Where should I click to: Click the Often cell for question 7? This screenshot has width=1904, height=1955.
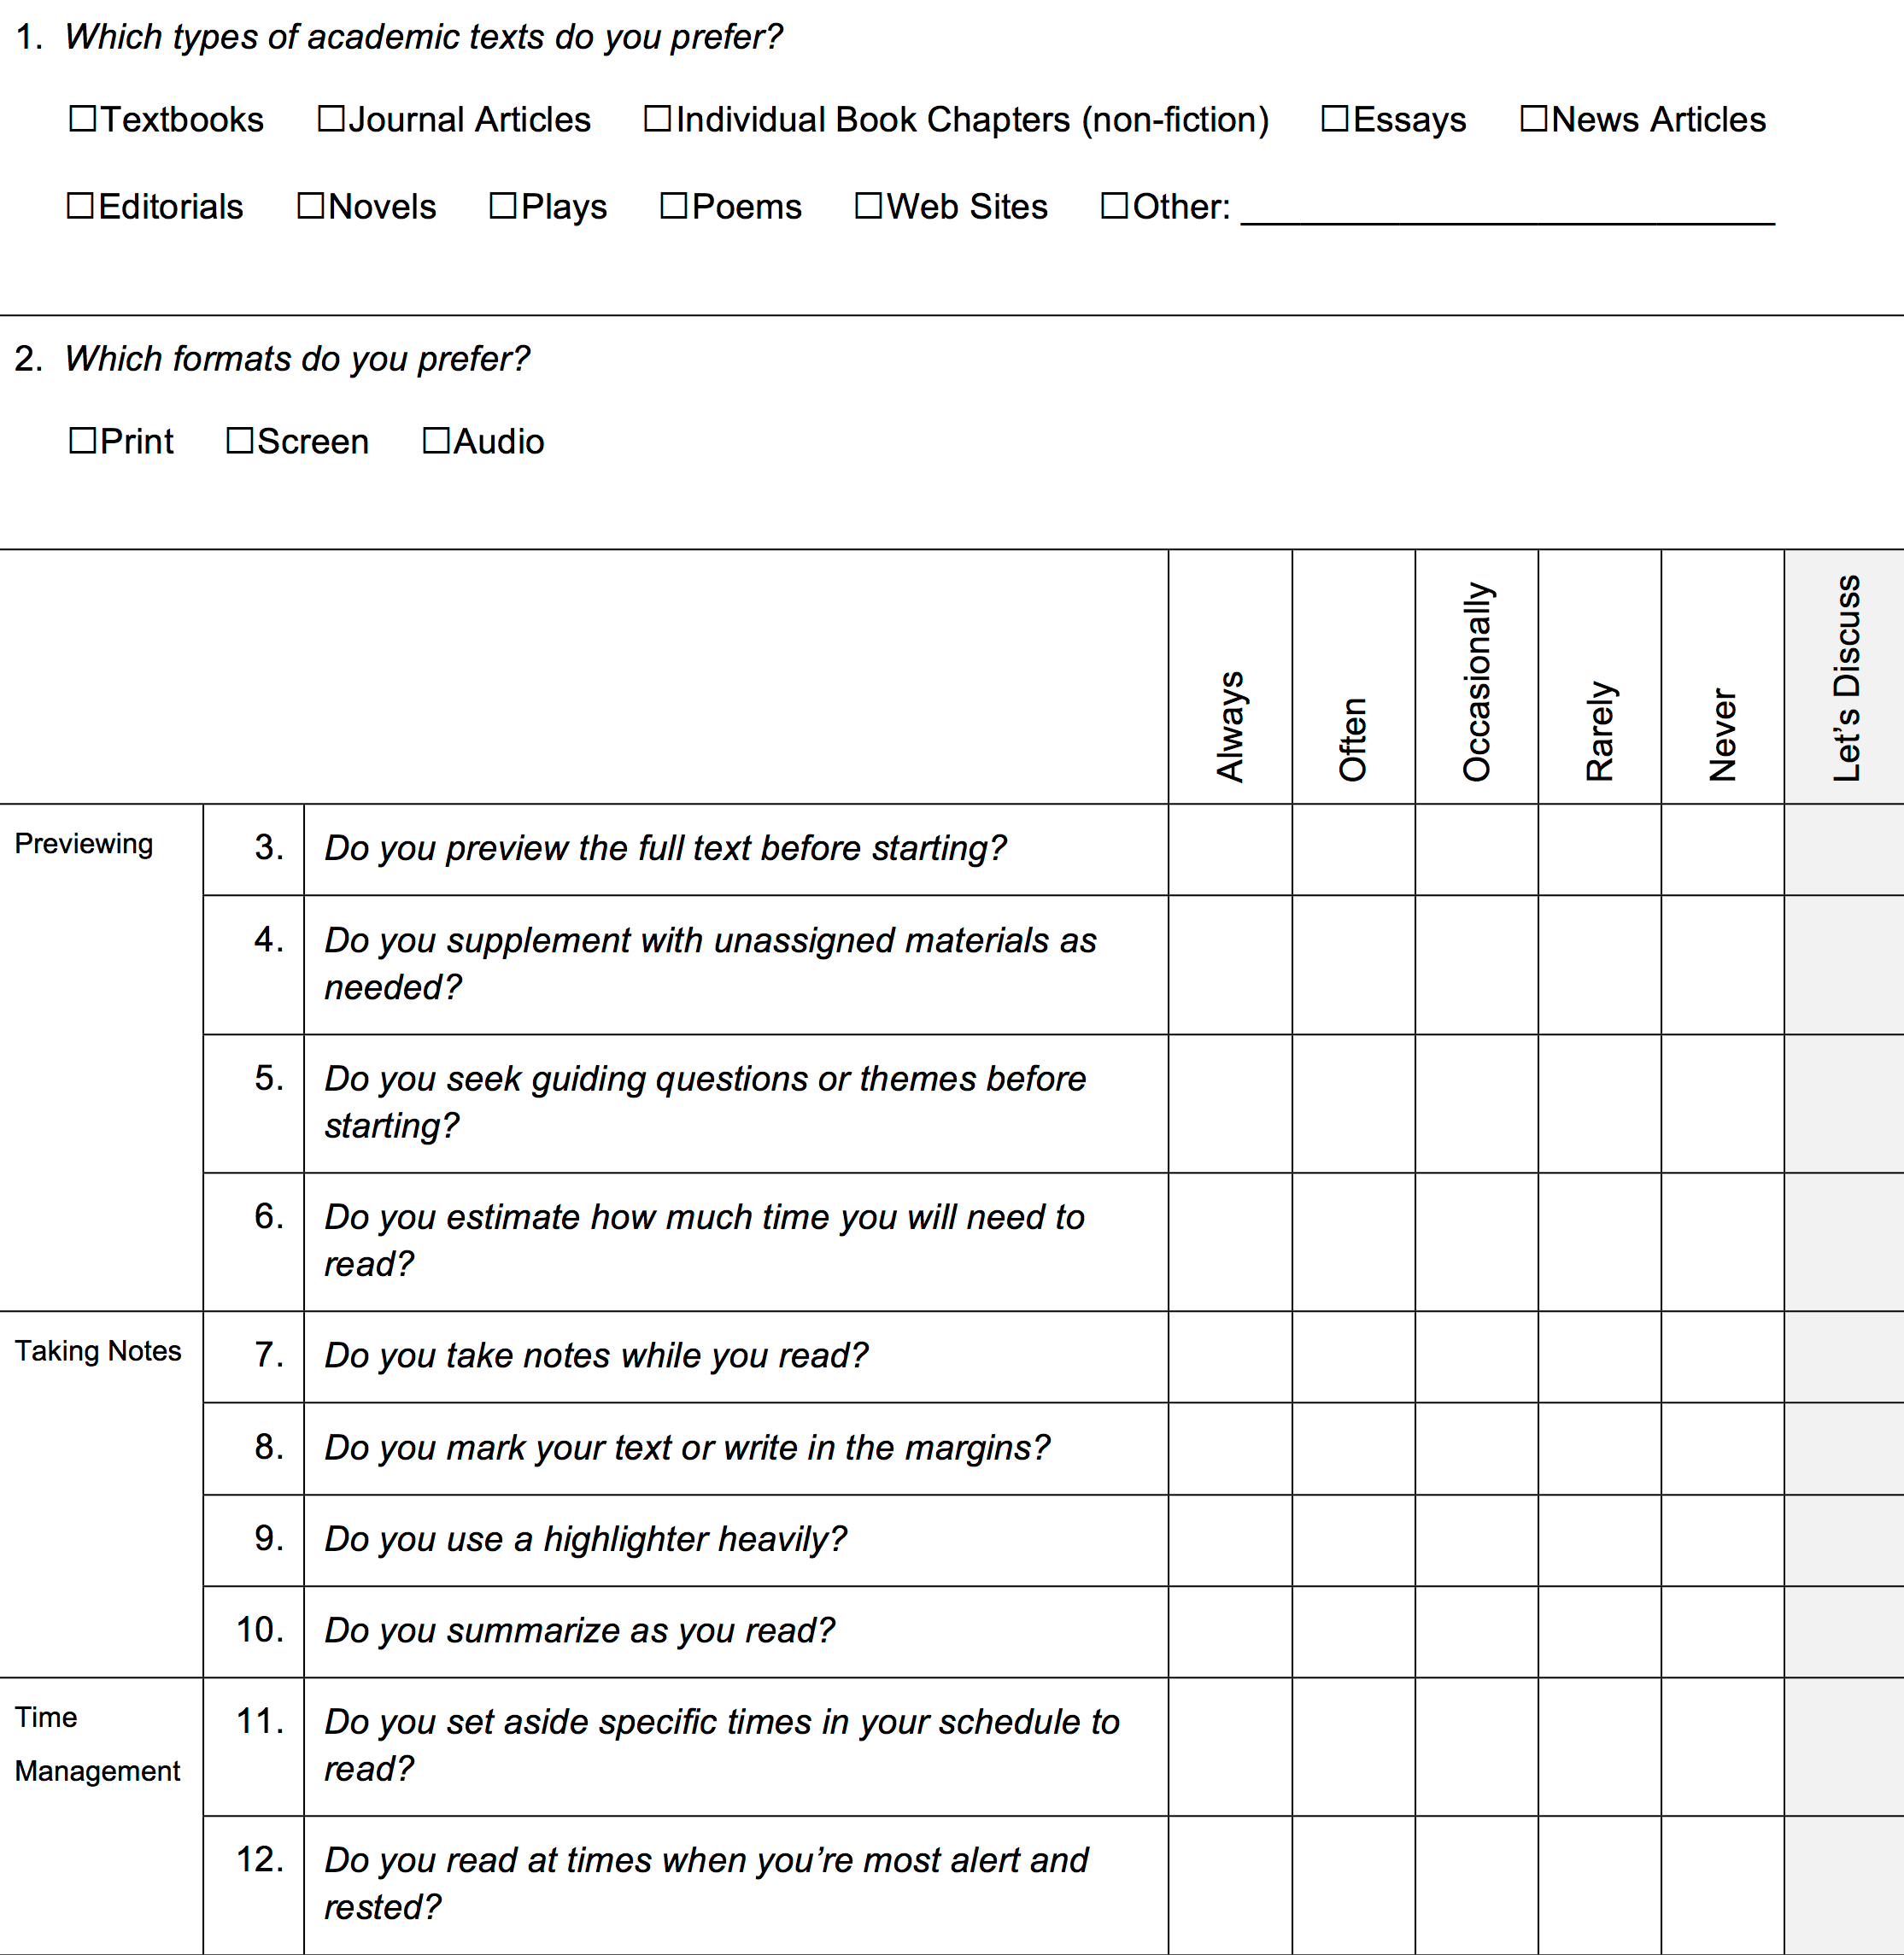[1353, 1356]
